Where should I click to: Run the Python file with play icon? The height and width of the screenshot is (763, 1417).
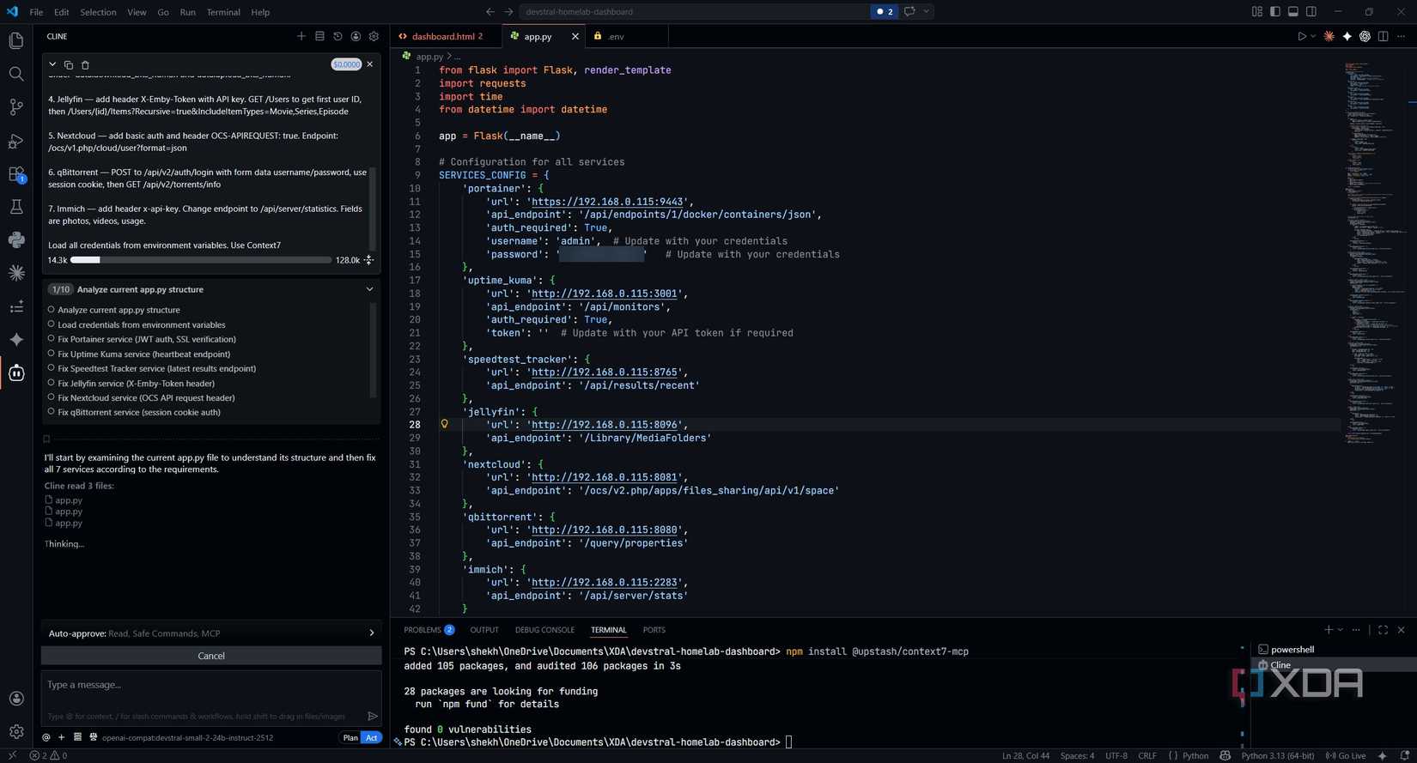pos(1302,36)
